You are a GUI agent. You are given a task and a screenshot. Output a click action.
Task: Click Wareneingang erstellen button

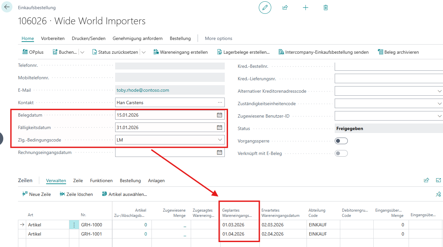pos(181,52)
